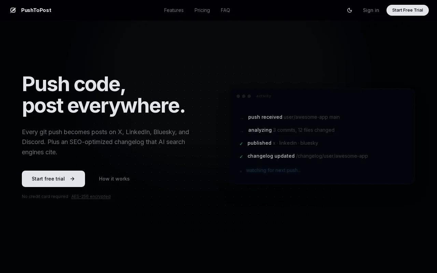Viewport: 437px width, 273px height.
Task: Click the 'analyzing' 3 commits log line
Action: tap(287, 130)
